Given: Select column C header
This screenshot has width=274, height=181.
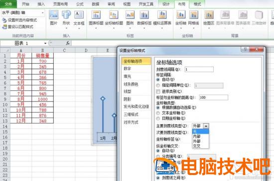Looking at the screenshot, I should click(64, 50).
